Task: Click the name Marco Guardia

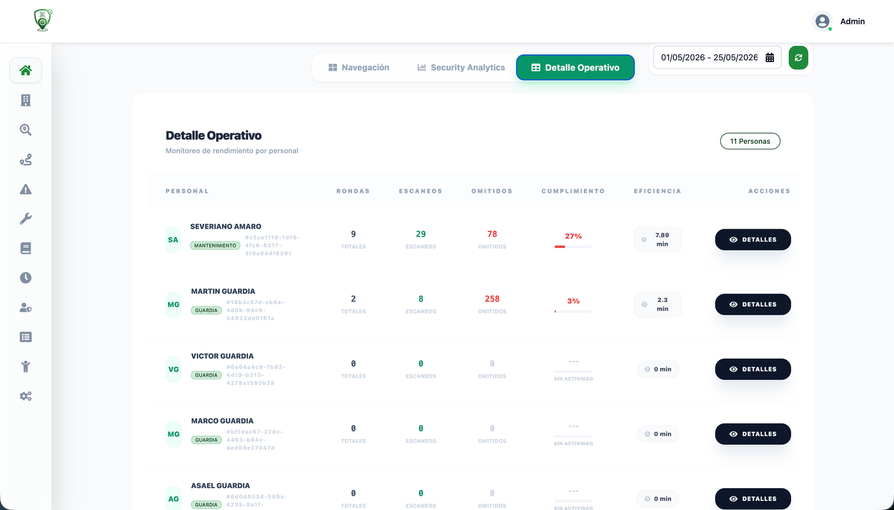Action: click(x=222, y=421)
